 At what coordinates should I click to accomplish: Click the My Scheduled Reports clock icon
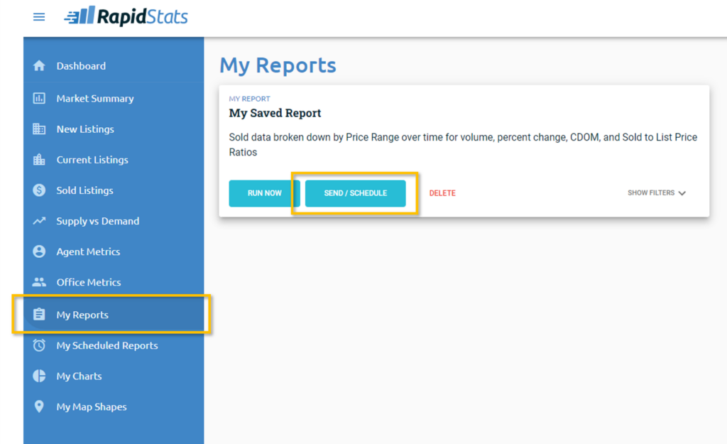click(x=39, y=346)
